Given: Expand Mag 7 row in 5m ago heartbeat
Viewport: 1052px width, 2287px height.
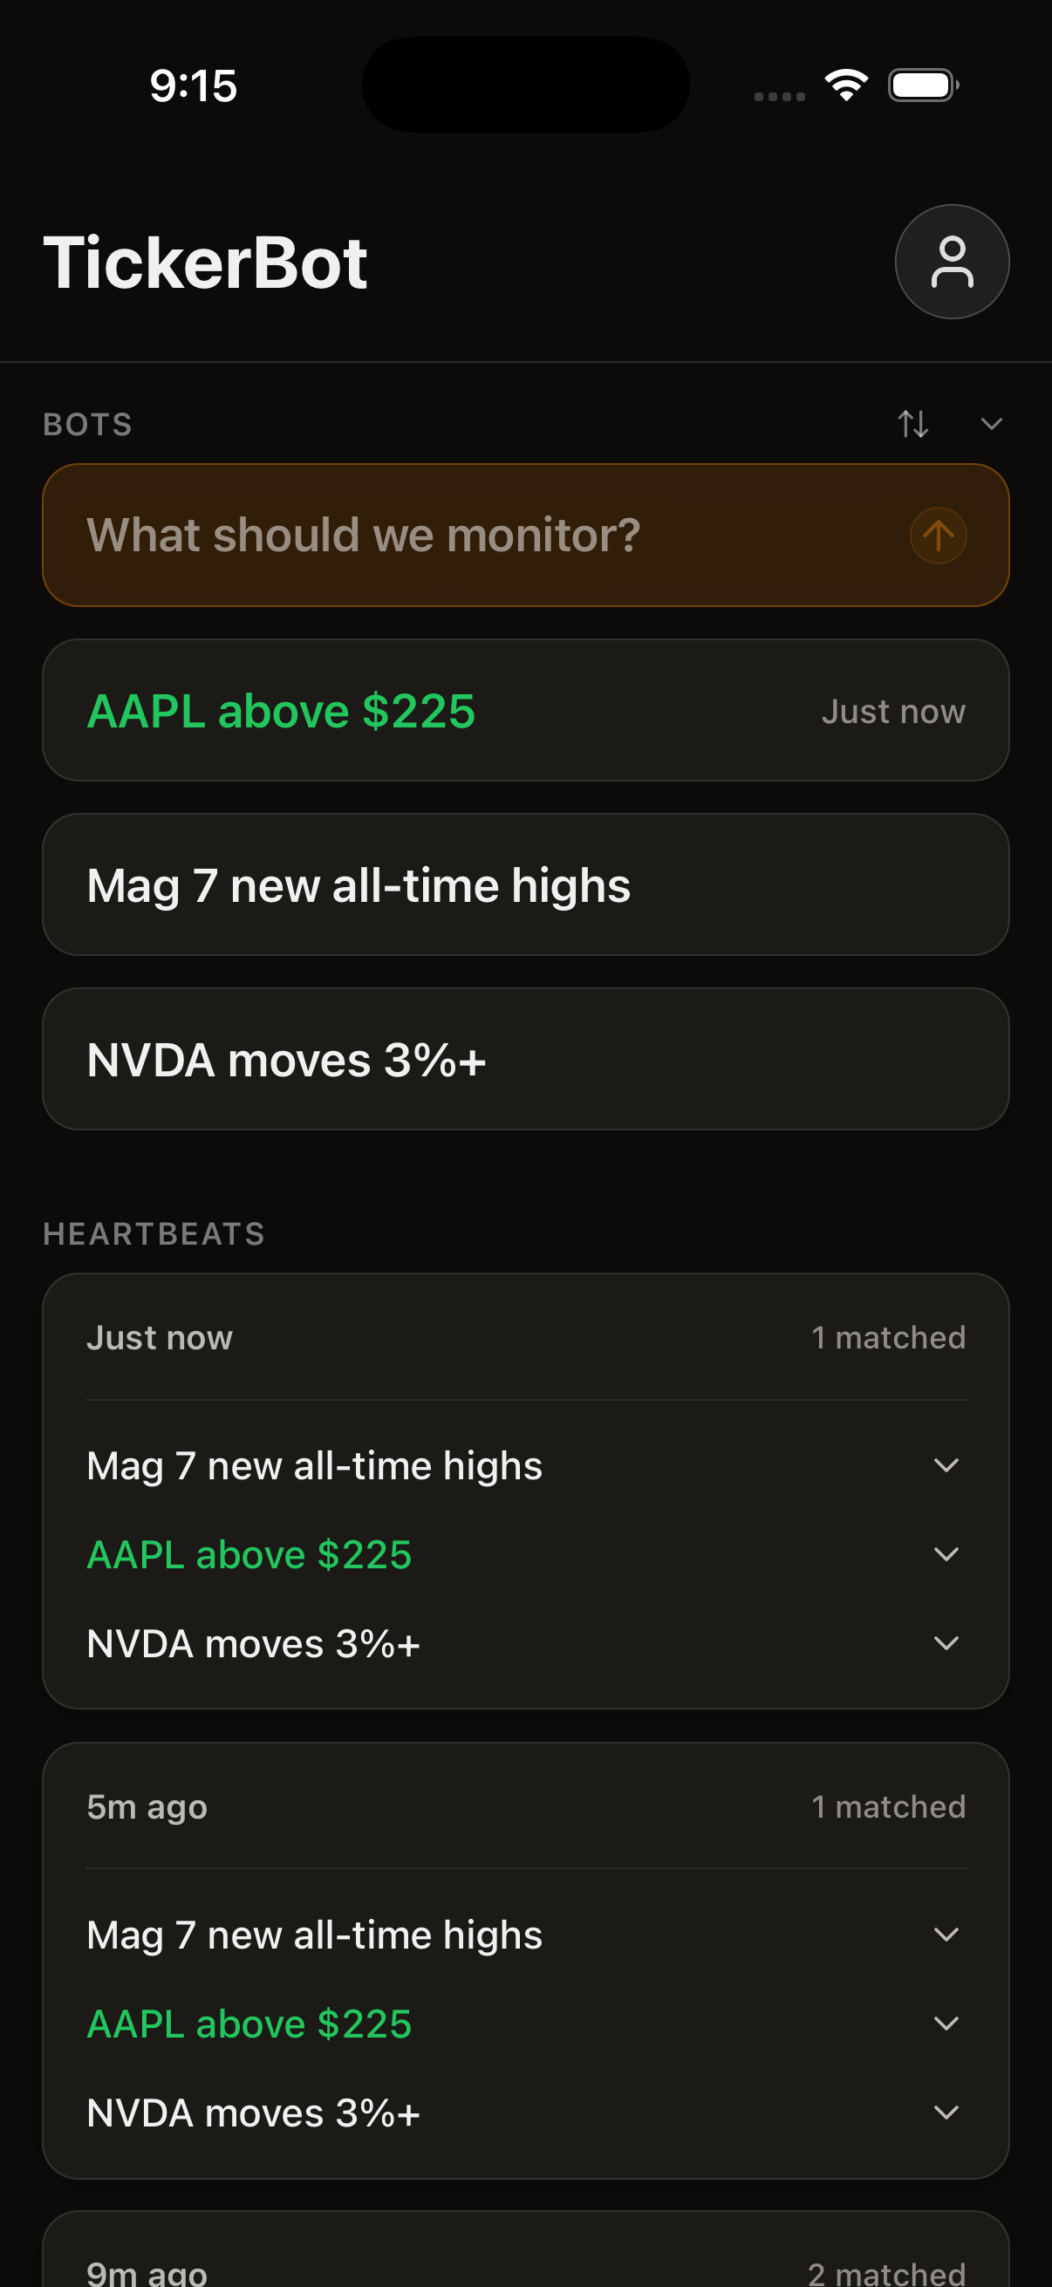Looking at the screenshot, I should click(946, 1934).
